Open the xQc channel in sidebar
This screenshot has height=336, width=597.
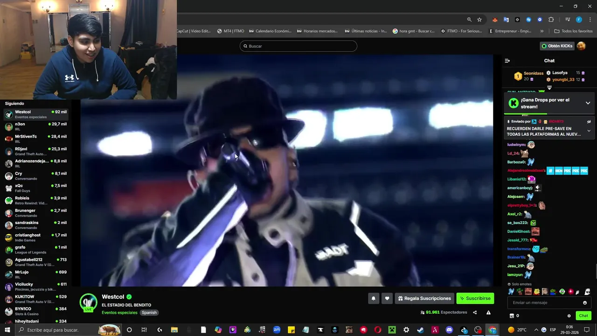[x=35, y=188]
